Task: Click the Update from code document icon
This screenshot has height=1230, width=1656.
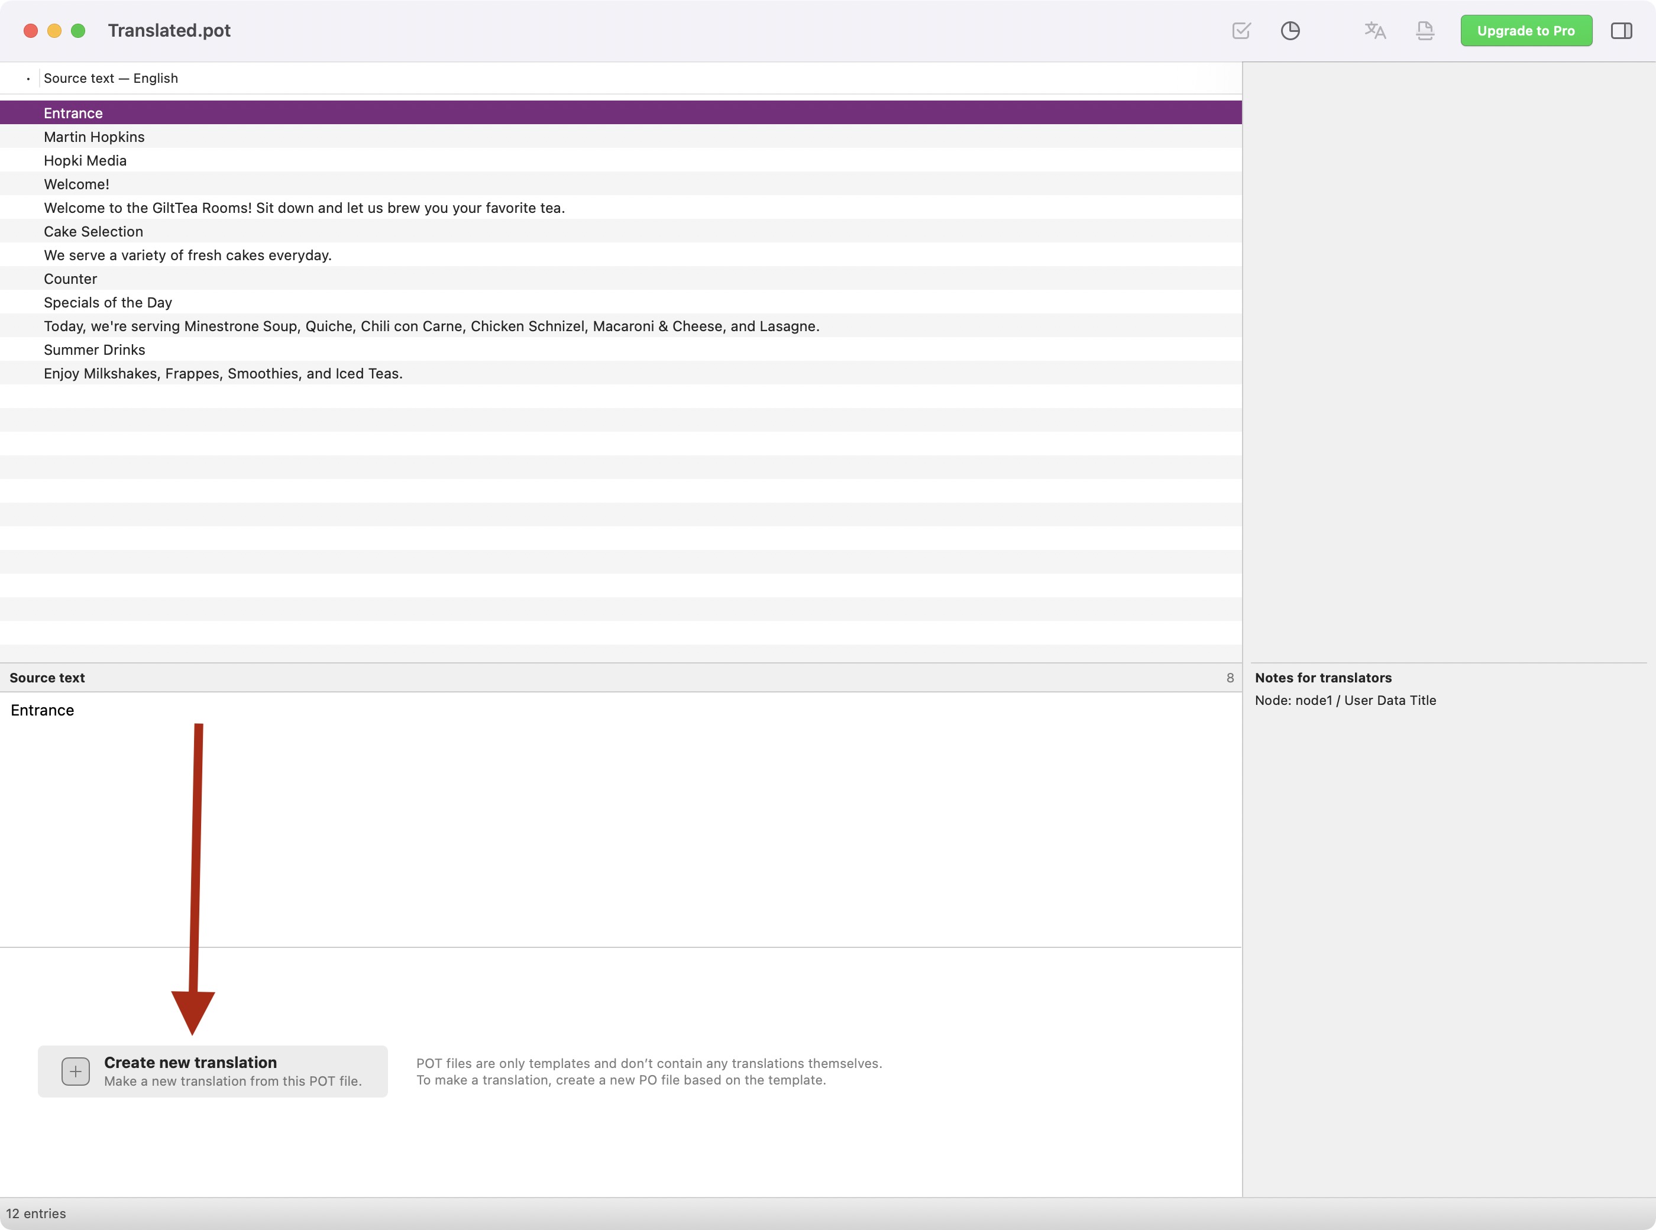Action: tap(1424, 31)
